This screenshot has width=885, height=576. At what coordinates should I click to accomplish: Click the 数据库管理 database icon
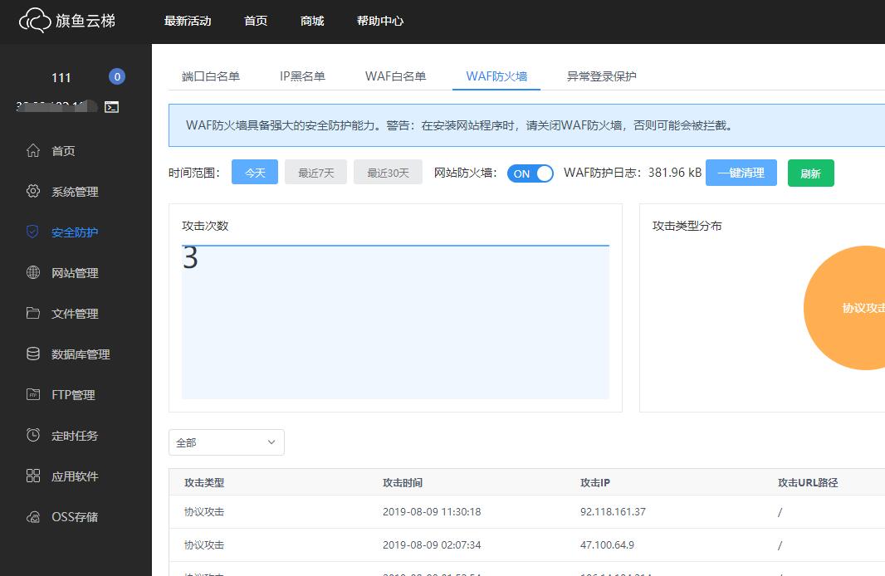(x=33, y=354)
